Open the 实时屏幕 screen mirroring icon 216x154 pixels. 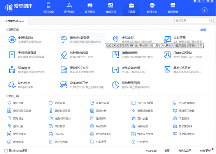coord(167,39)
